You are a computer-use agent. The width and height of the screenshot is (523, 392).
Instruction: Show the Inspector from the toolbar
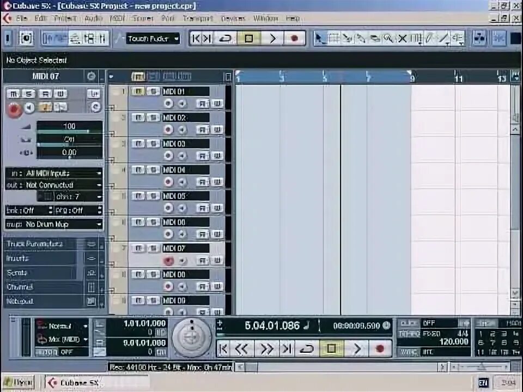point(48,39)
